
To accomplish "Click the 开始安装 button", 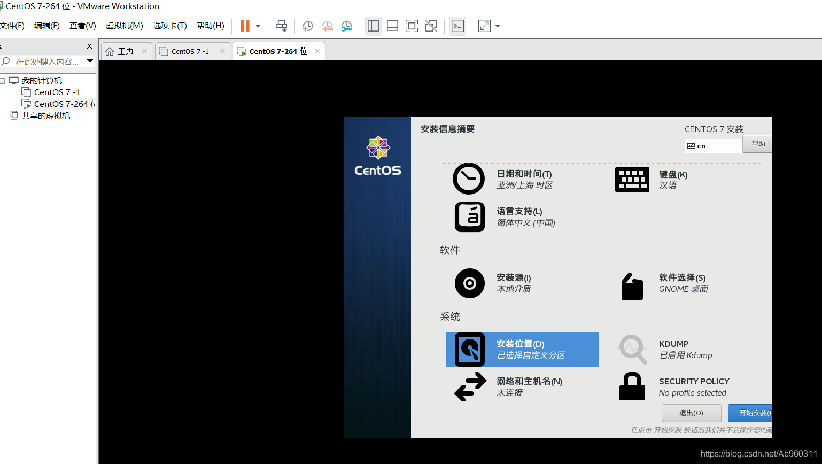I will pos(750,413).
